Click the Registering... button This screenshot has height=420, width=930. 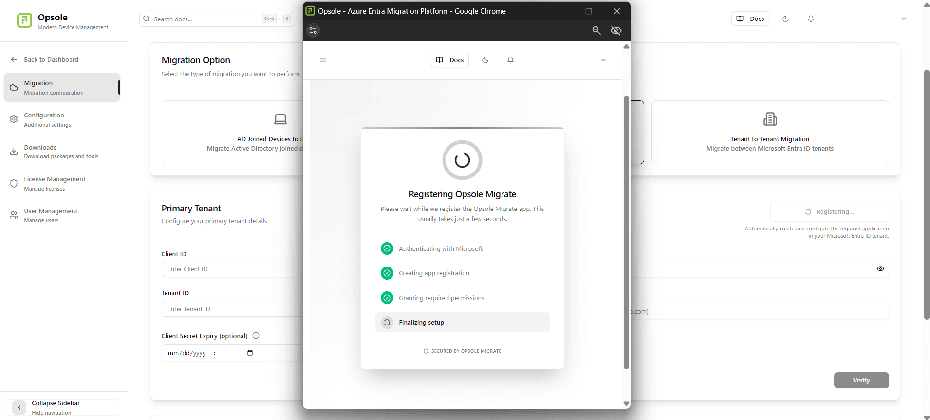(829, 211)
